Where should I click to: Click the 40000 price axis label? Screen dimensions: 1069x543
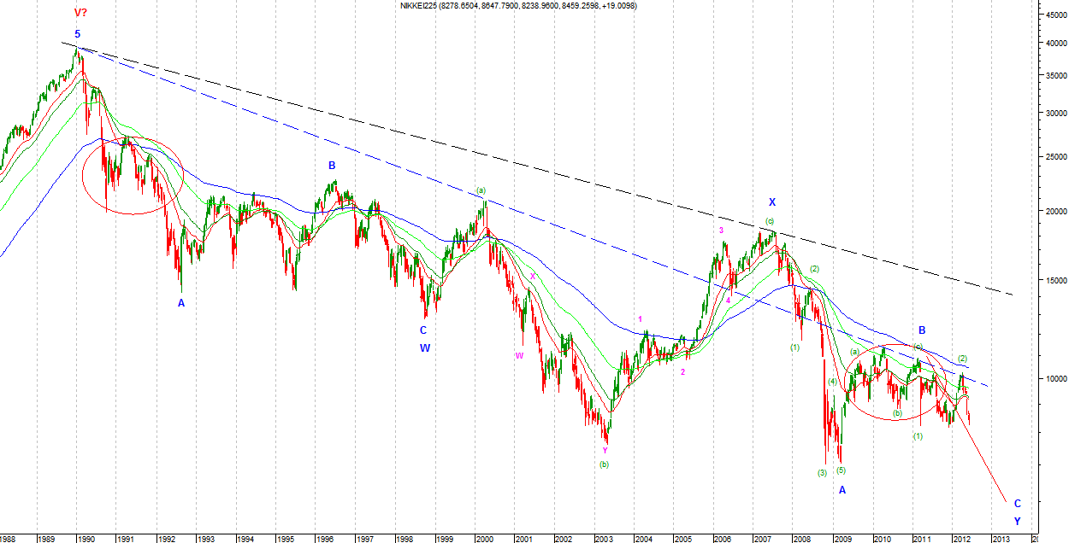tap(1054, 43)
